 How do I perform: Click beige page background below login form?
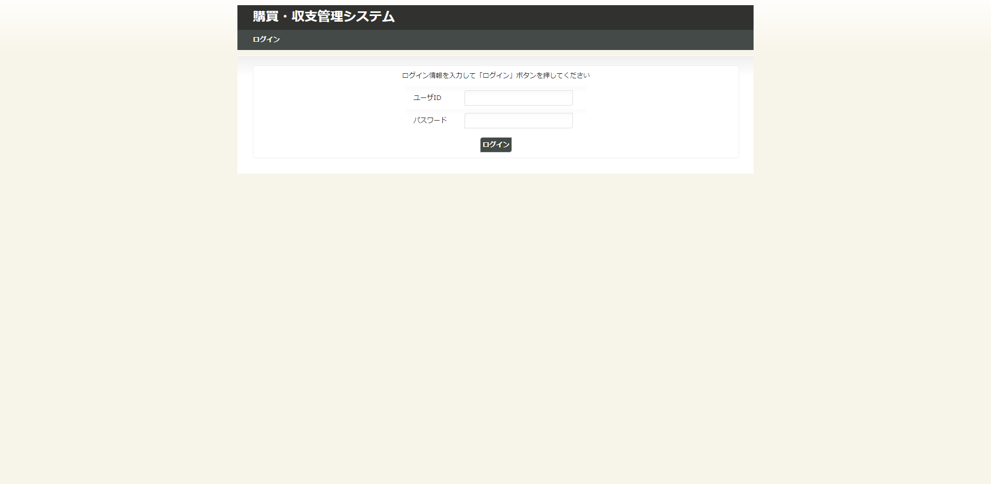(495, 309)
